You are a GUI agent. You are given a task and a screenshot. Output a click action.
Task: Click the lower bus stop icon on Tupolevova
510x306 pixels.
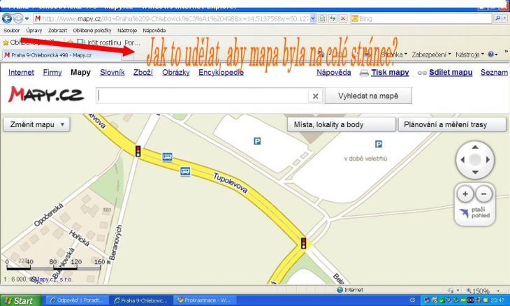[185, 171]
